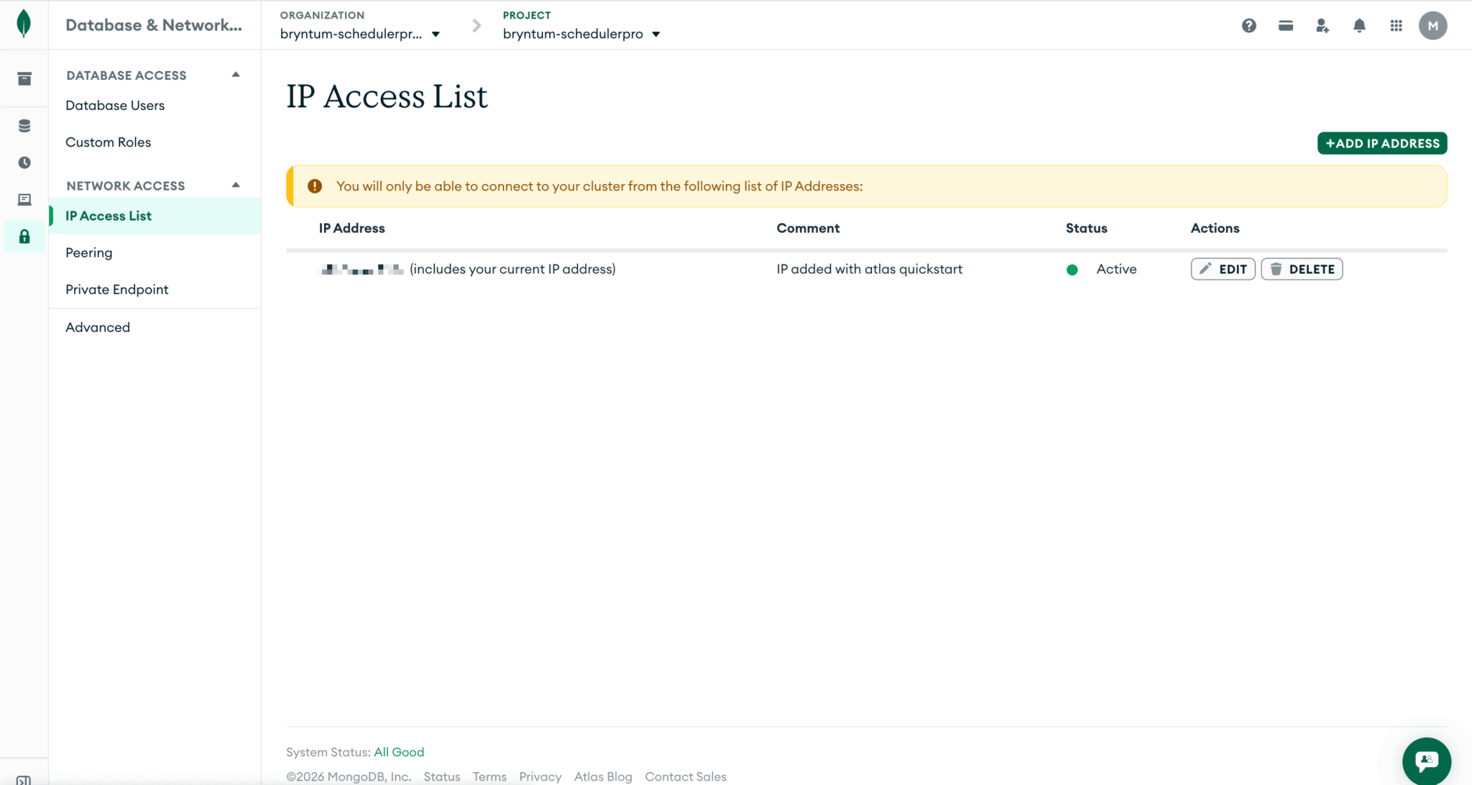Navigate to Database Users
The image size is (1472, 785).
pos(115,105)
